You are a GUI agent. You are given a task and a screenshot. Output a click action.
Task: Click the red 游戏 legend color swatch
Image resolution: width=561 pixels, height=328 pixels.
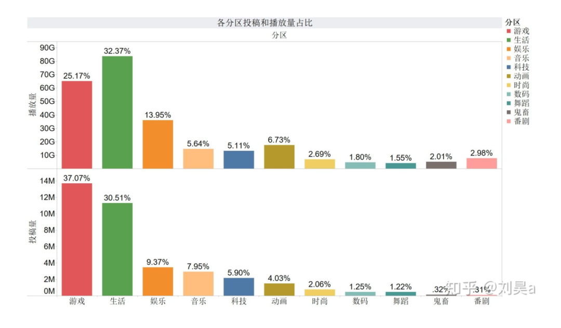[x=509, y=31]
